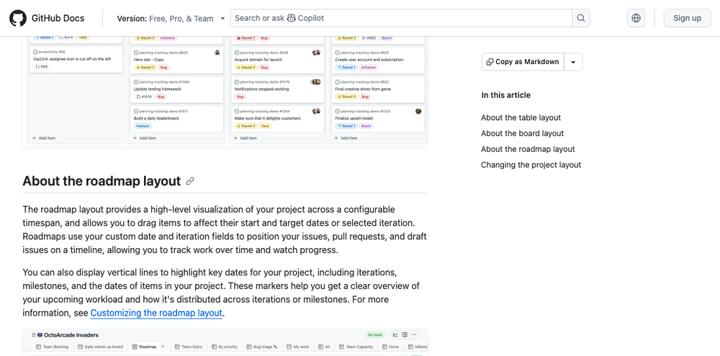Click the In this article heading
The height and width of the screenshot is (356, 720).
pos(505,96)
